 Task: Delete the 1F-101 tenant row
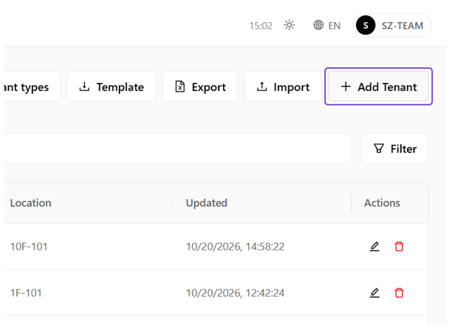[399, 293]
